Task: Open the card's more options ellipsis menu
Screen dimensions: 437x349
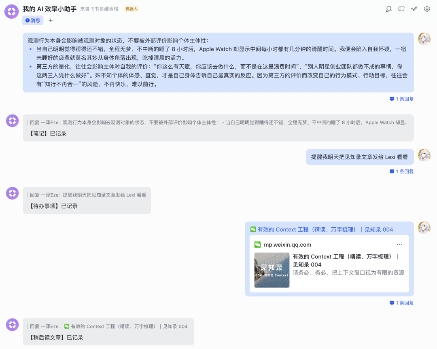Action: tap(400, 244)
